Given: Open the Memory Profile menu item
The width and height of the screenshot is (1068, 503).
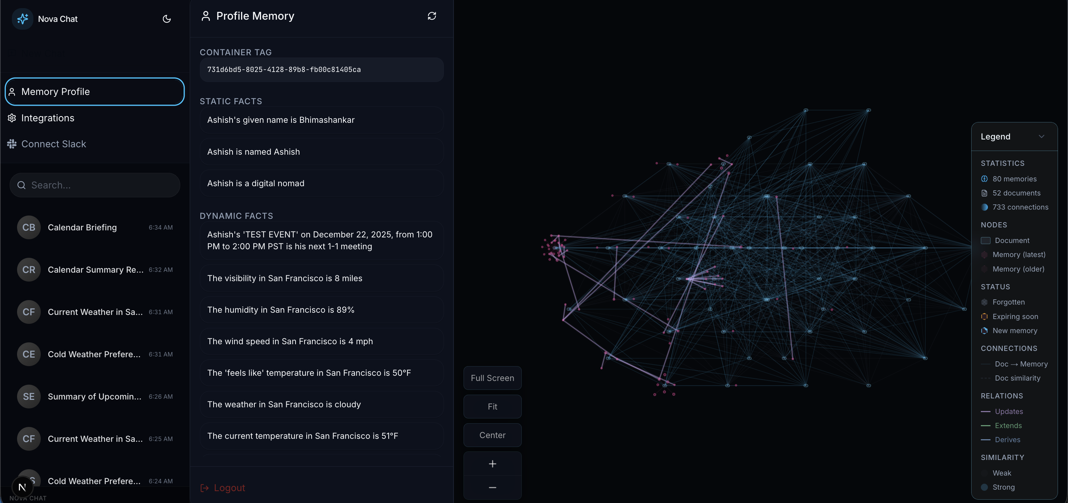Looking at the screenshot, I should click(95, 92).
